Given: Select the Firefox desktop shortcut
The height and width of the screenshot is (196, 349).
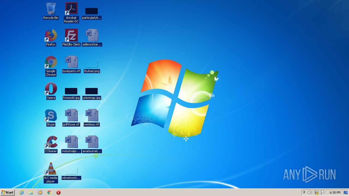Looking at the screenshot, I should click(51, 38).
